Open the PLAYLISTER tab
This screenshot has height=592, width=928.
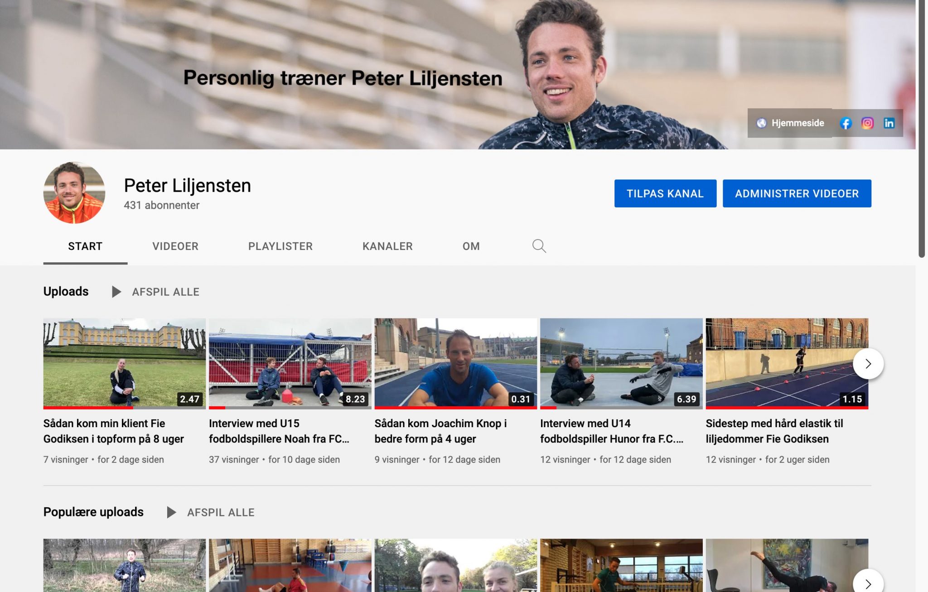pyautogui.click(x=280, y=246)
